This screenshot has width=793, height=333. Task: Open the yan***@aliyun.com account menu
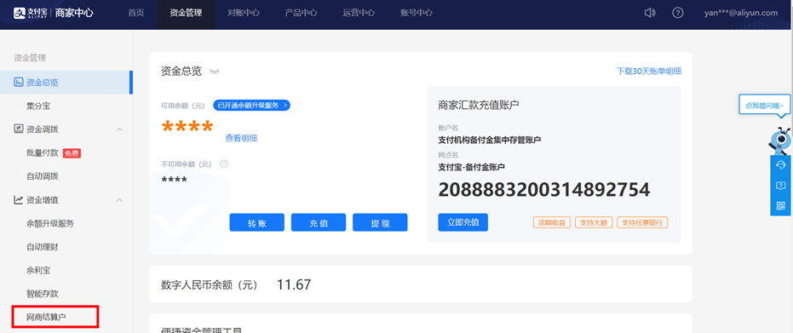click(740, 13)
